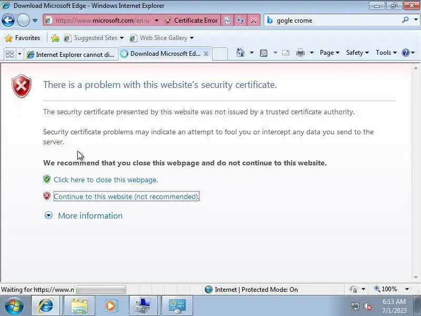Screen dimensions: 421x316
Task: Change zoom level at 100% button
Action: (386, 289)
